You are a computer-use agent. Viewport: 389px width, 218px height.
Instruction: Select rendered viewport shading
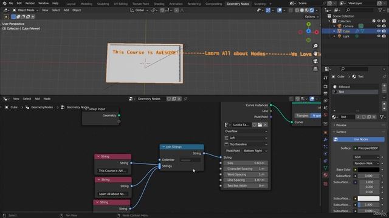tap(312, 10)
